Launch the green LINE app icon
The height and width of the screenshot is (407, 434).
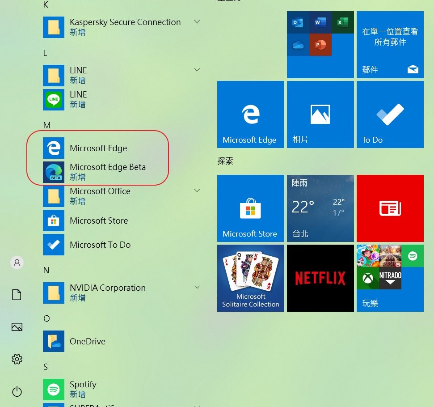[54, 99]
